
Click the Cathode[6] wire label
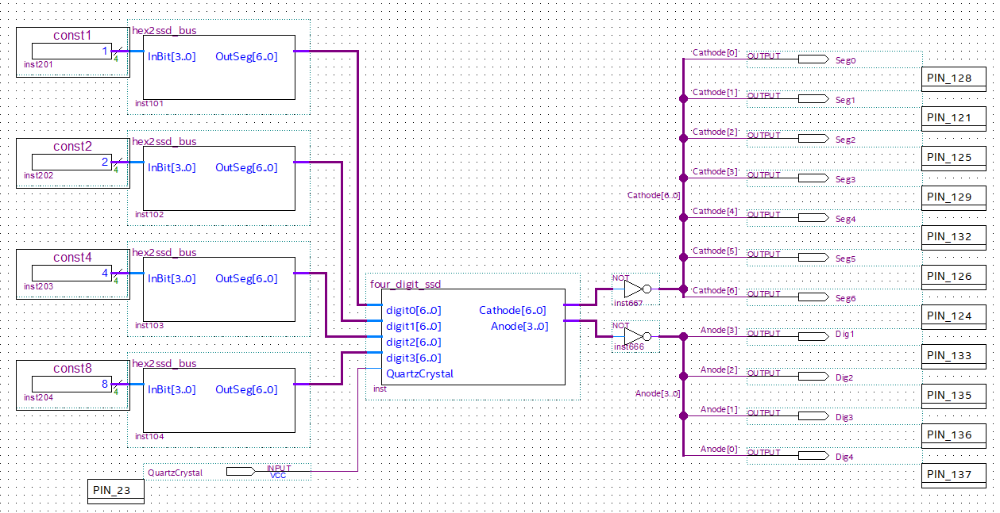[715, 290]
